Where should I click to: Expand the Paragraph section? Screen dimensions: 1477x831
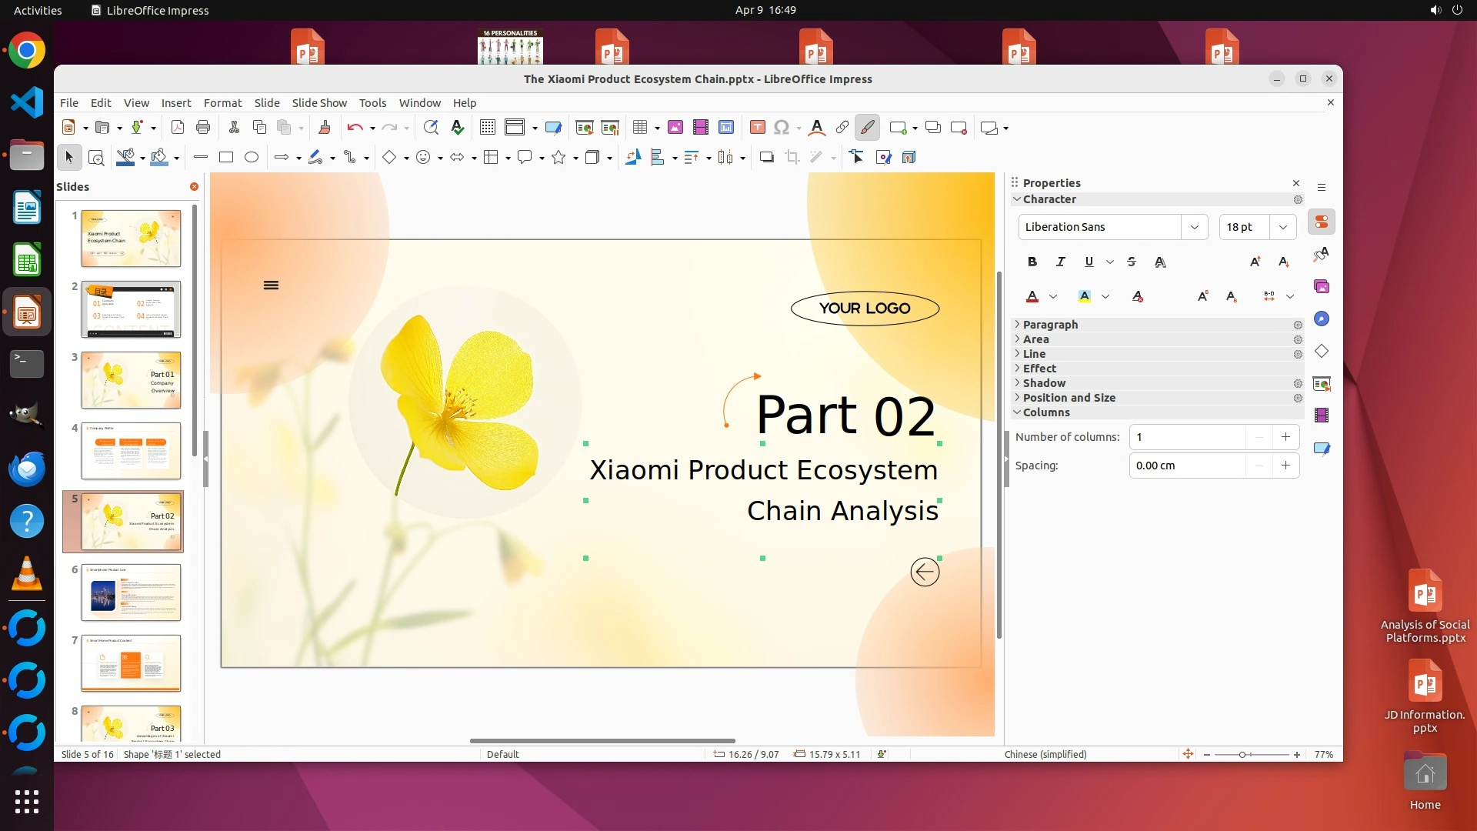click(1050, 325)
